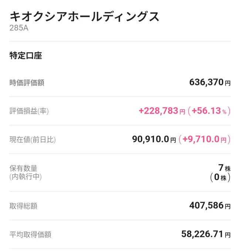The width and height of the screenshot is (240, 251).
Task: Select the 現在値(前日比) row label
Action: tap(33, 140)
